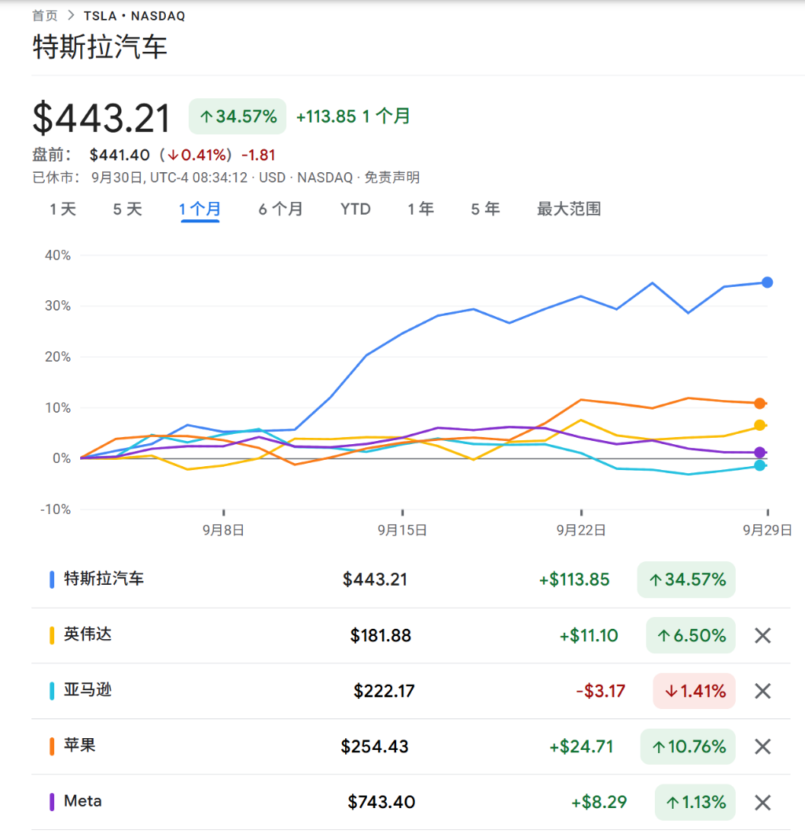Click the blue color marker beside 特斯拉汽车
The image size is (805, 834).
(x=51, y=579)
